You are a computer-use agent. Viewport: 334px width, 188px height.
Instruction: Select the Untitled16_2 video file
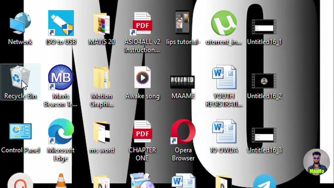[264, 81]
